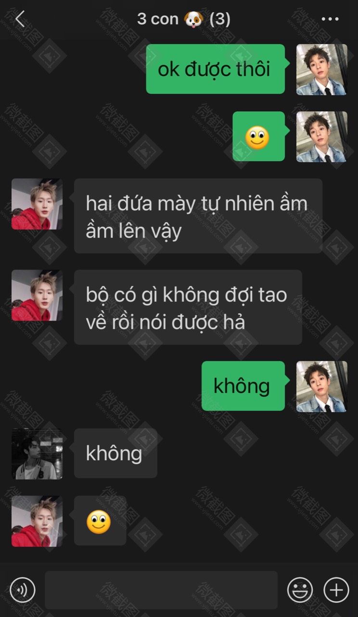Open the avatar beside "ok được thôi"
Screen dimensions: 358x617
(x=321, y=69)
